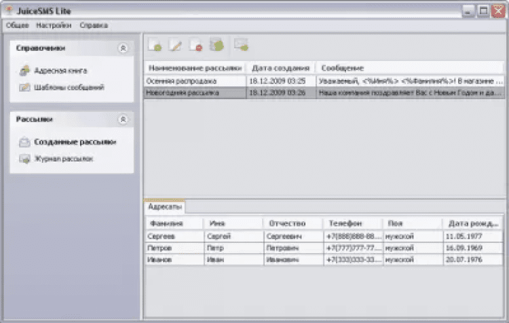Screen dimensions: 509x323
Task: Minimize the JuiceSMS Lite window
Action: pos(468,12)
